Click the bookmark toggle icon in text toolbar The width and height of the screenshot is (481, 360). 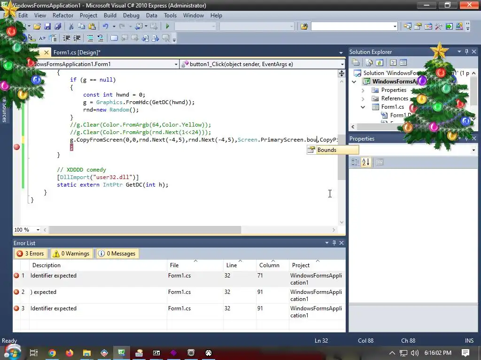pyautogui.click(x=114, y=38)
